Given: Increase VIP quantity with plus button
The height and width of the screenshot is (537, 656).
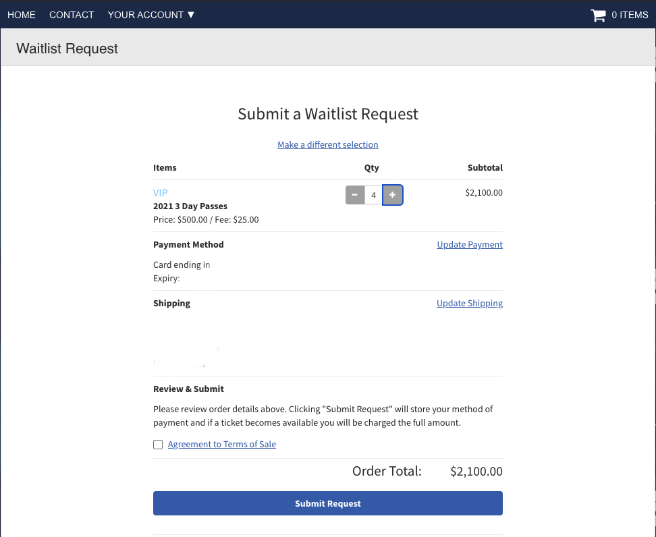Looking at the screenshot, I should 393,195.
